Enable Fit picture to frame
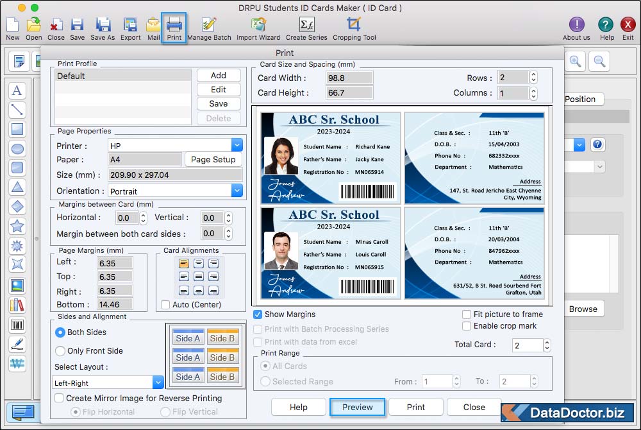The image size is (641, 430). (x=467, y=314)
